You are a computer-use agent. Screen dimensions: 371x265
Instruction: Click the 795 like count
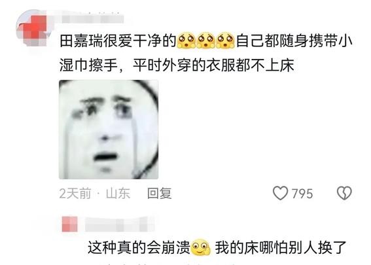coord(302,194)
